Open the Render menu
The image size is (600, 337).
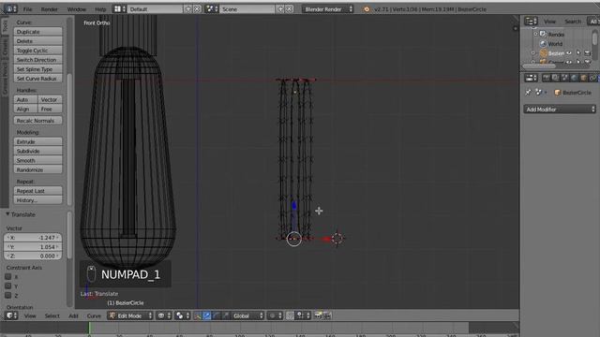tap(50, 9)
